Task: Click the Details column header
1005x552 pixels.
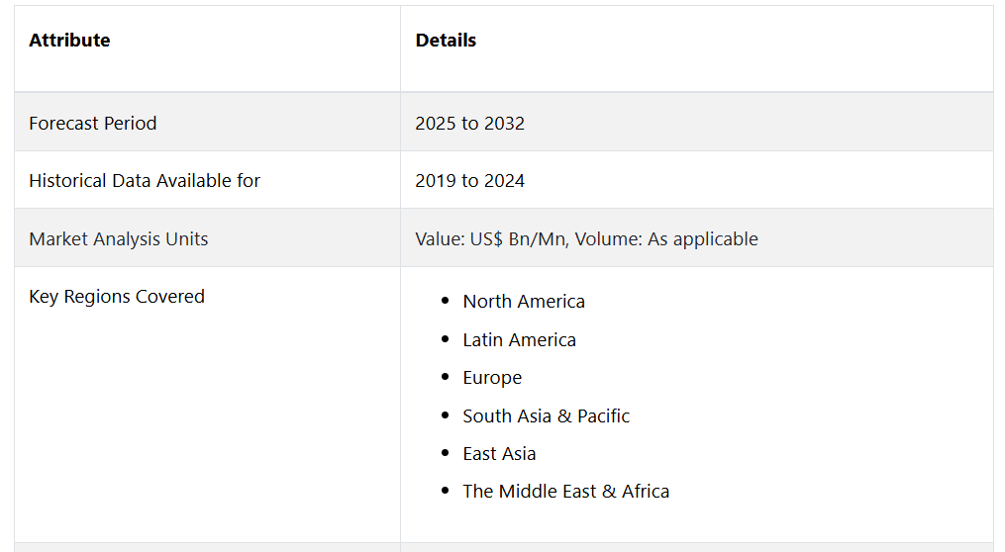Action: pos(446,41)
